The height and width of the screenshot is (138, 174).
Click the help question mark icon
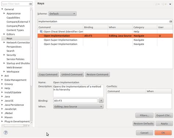6,133
